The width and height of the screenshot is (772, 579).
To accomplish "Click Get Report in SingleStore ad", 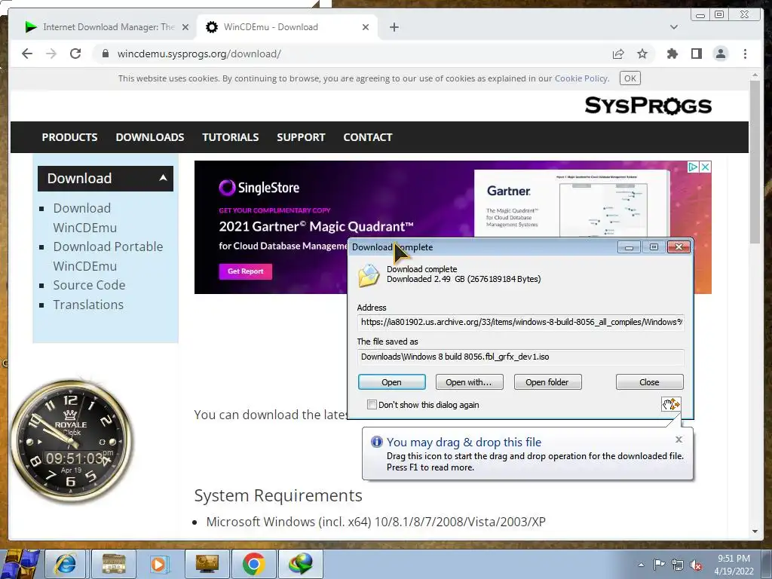I will (245, 271).
